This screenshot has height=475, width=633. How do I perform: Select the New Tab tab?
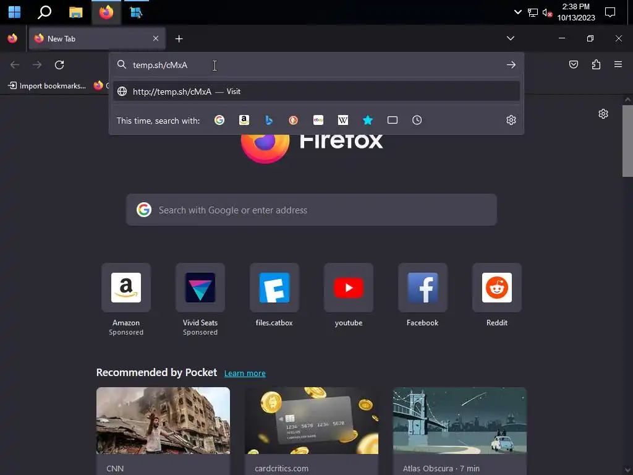(x=97, y=38)
